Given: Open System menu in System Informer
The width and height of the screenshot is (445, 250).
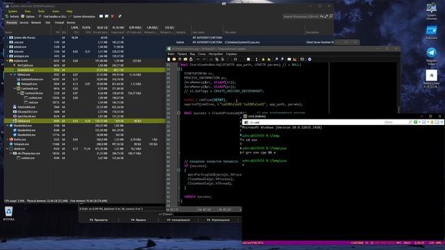Looking at the screenshot, I should click(13, 11).
